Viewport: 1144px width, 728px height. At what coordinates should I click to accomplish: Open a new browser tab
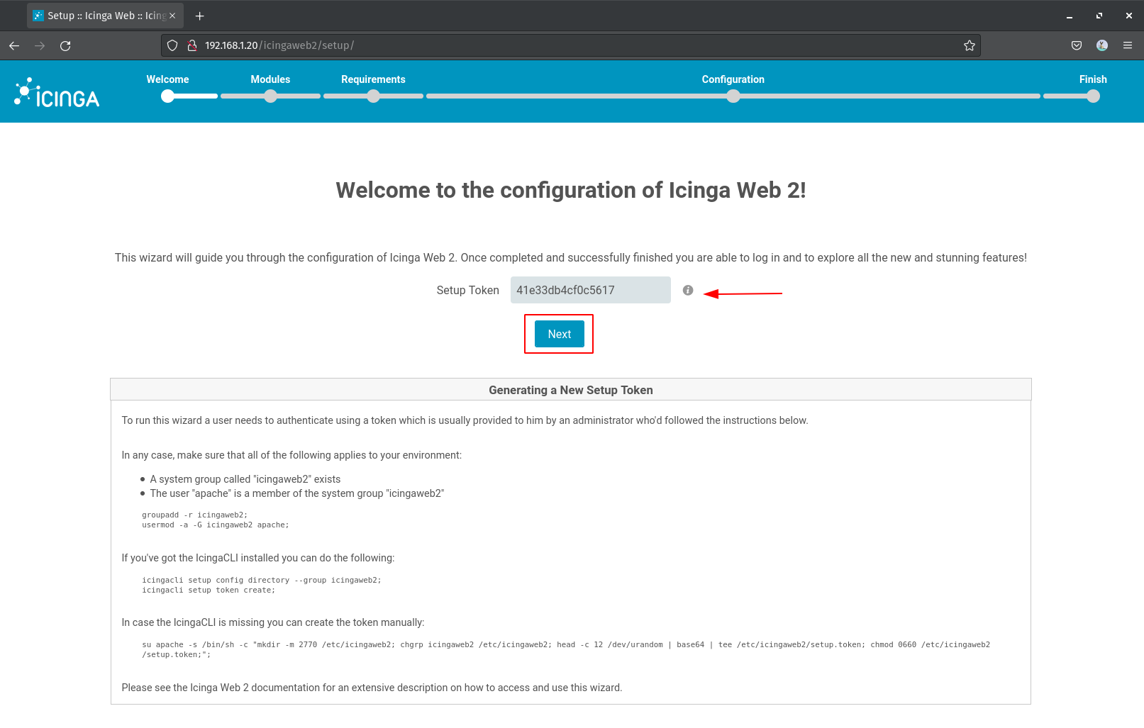200,16
